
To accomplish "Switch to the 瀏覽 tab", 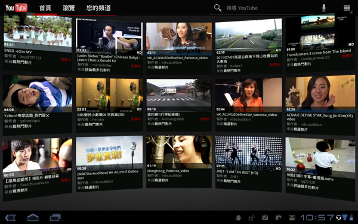I will tap(69, 8).
